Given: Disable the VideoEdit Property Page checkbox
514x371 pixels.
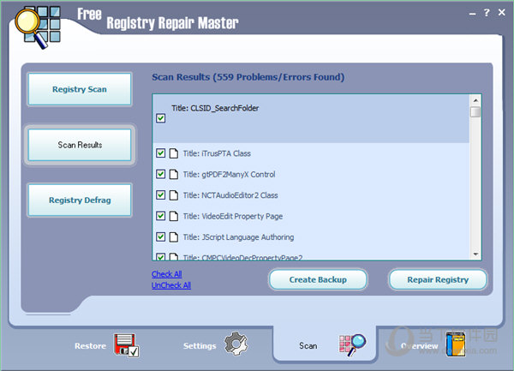Looking at the screenshot, I should [161, 216].
